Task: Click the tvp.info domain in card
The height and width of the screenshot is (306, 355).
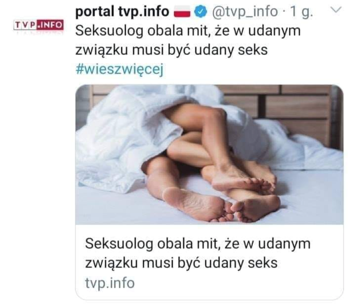Action: coord(110,283)
